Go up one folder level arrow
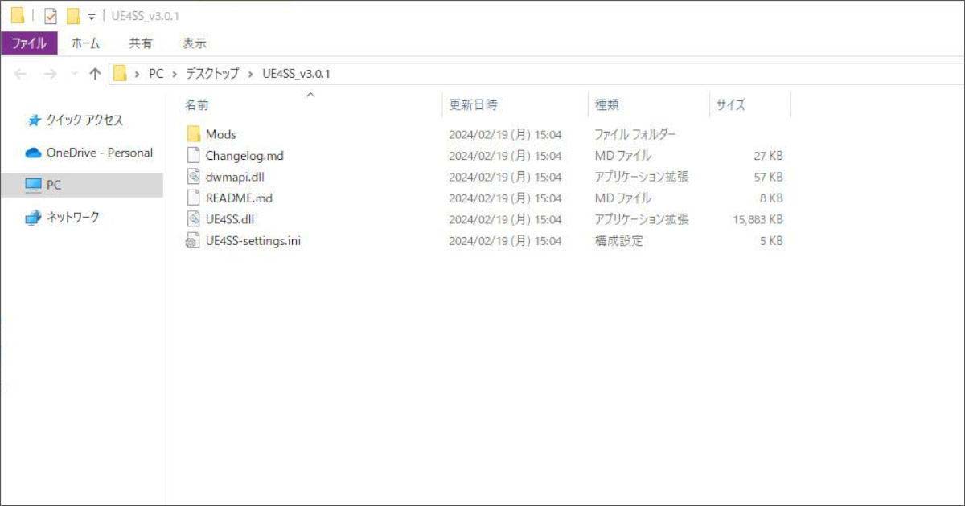The height and width of the screenshot is (506, 965). click(x=95, y=74)
